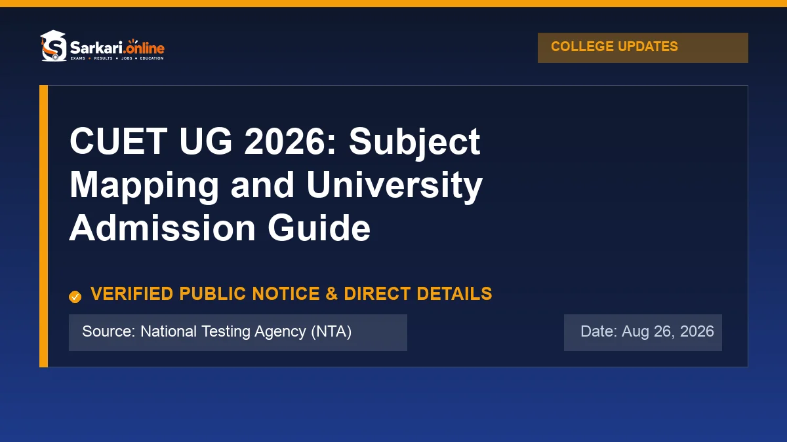Click the 'Admission Guide' headline line
This screenshot has width=787, height=442.
(x=220, y=228)
